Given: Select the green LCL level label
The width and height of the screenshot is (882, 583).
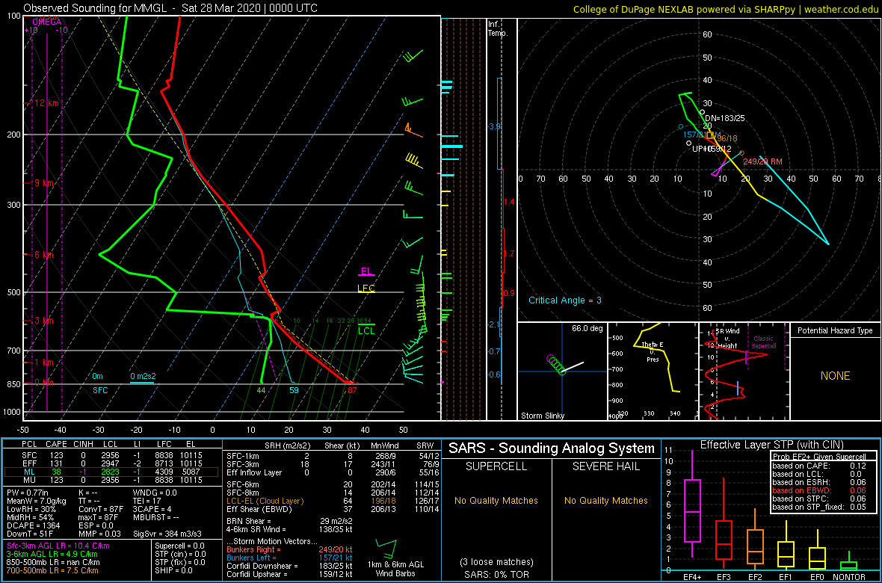Looking at the screenshot, I should [366, 331].
